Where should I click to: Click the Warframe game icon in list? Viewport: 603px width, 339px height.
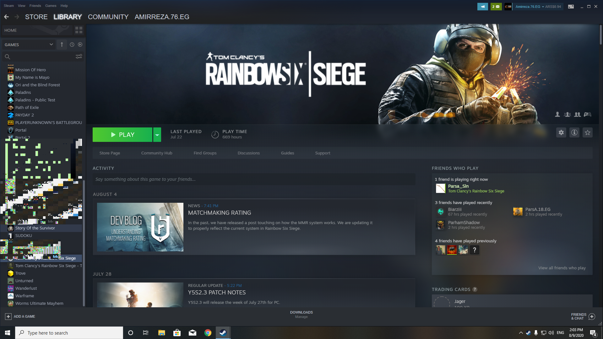coord(11,296)
